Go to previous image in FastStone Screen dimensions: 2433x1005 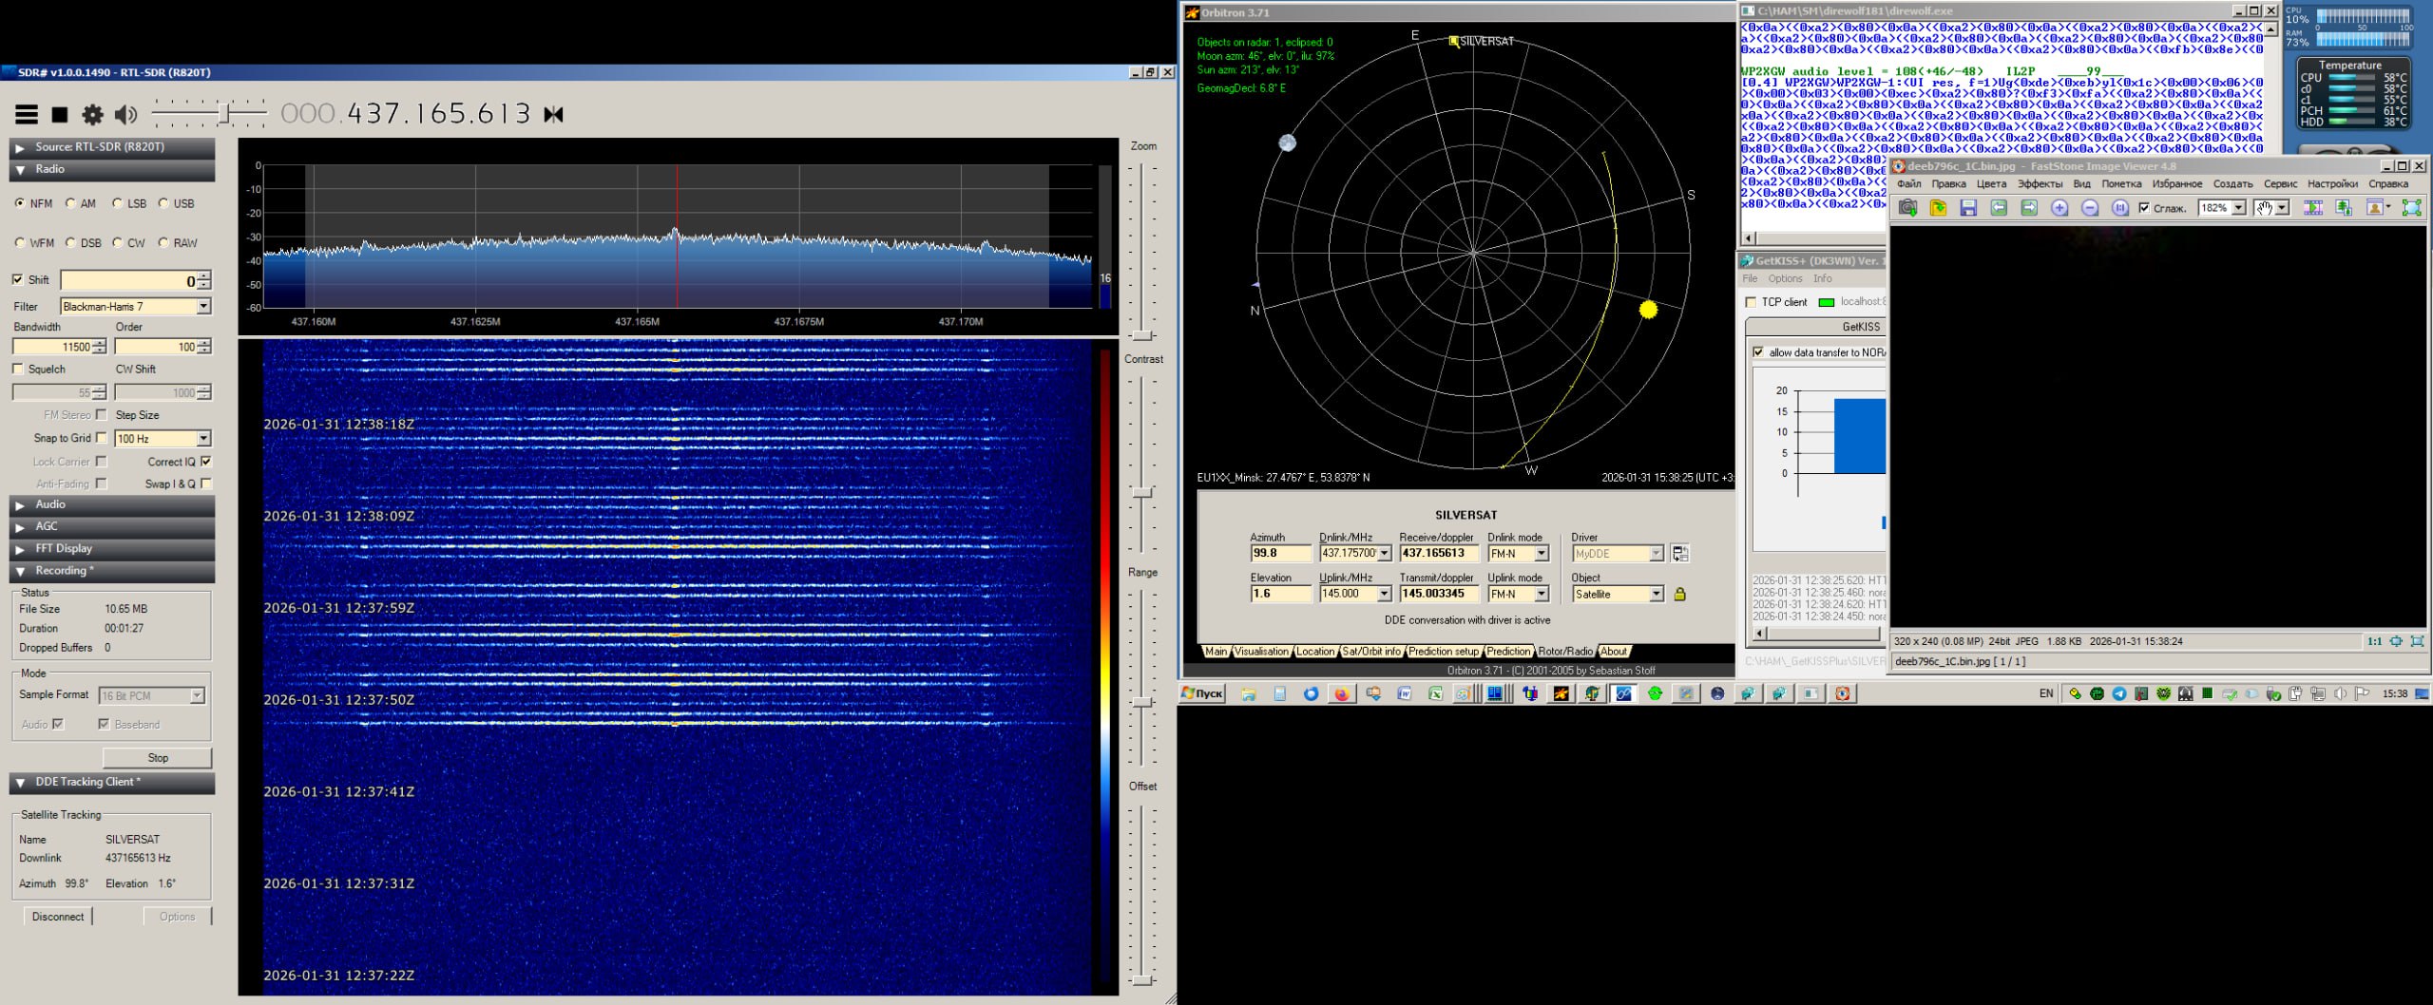tap(1999, 208)
